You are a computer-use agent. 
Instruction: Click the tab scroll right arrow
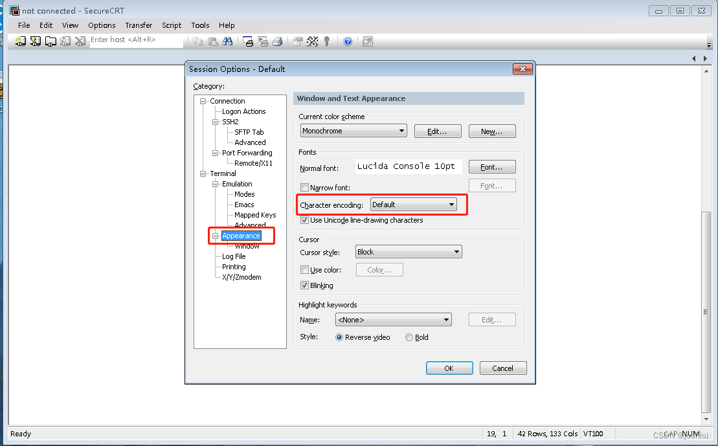(x=705, y=59)
